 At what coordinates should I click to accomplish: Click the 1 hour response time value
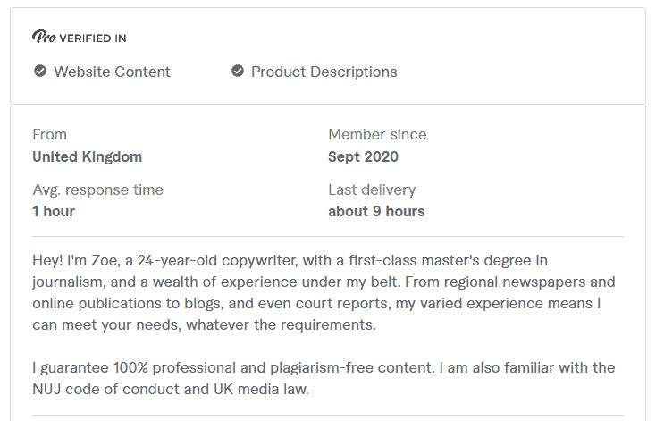tap(54, 211)
